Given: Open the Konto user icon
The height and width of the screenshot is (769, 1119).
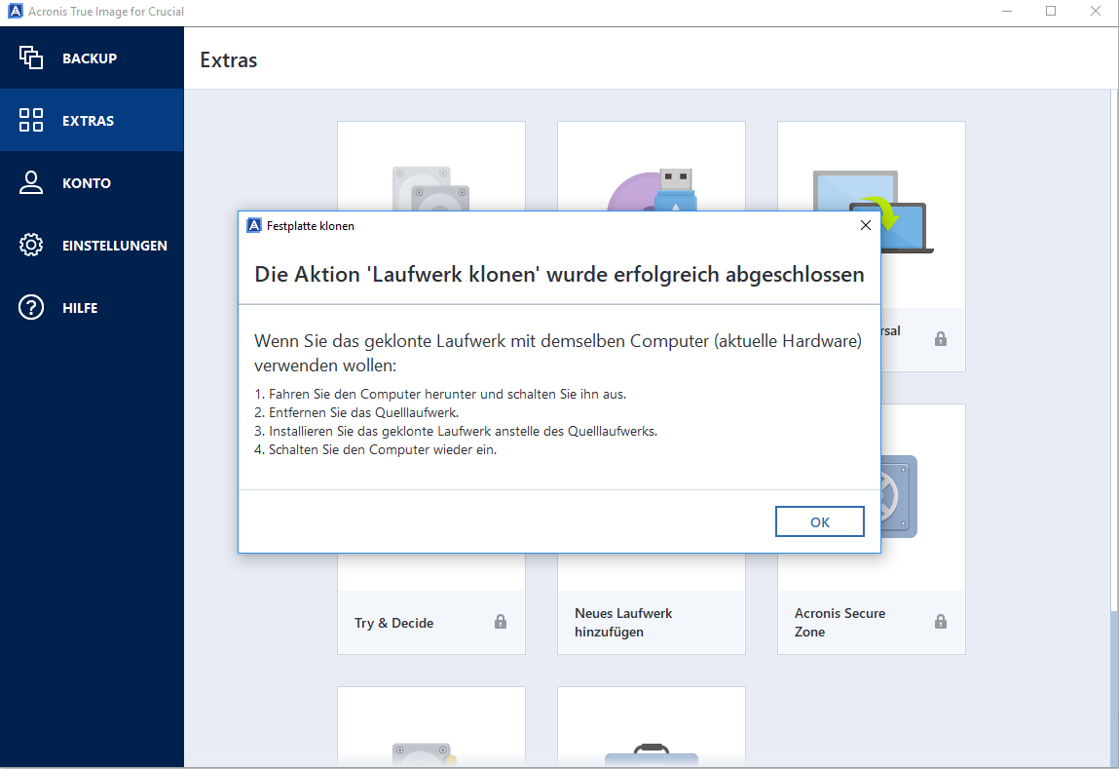Looking at the screenshot, I should pos(31,183).
